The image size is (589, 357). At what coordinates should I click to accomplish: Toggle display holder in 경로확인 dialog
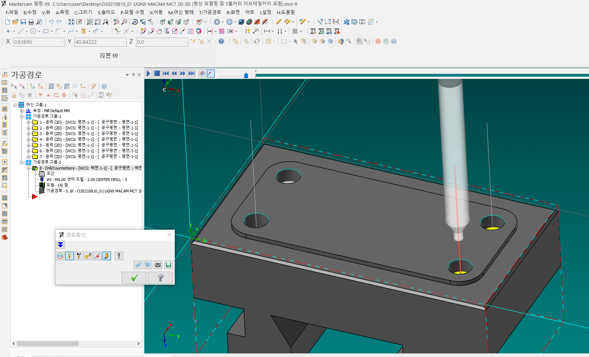[x=79, y=256]
